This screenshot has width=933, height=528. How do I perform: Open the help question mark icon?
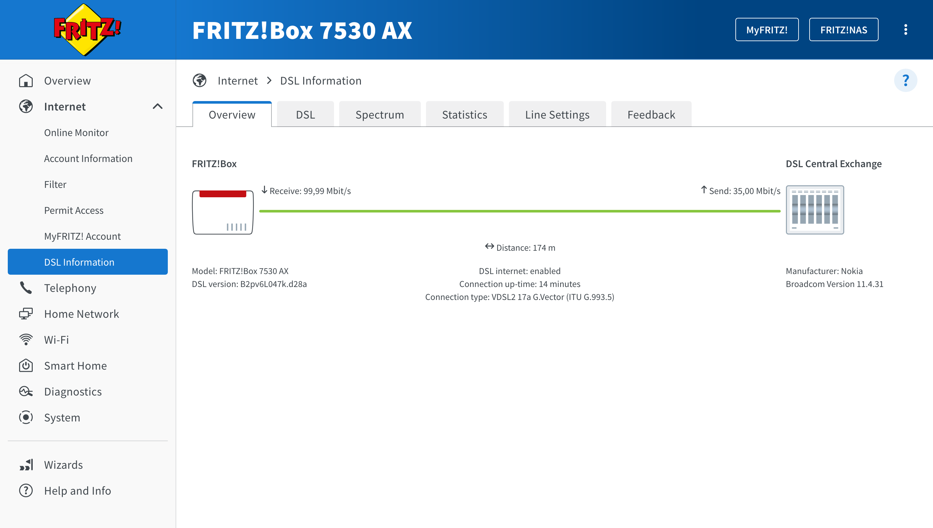click(x=905, y=80)
